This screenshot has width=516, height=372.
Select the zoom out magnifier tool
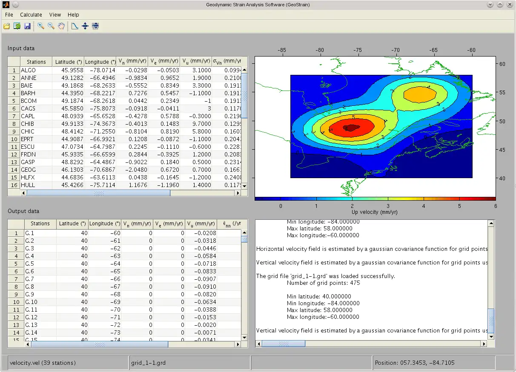click(51, 26)
